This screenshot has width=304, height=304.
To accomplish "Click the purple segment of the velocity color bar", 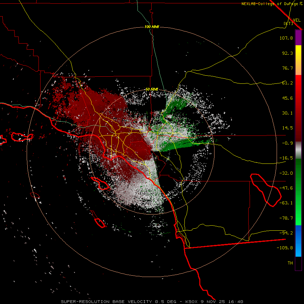I will (298, 38).
